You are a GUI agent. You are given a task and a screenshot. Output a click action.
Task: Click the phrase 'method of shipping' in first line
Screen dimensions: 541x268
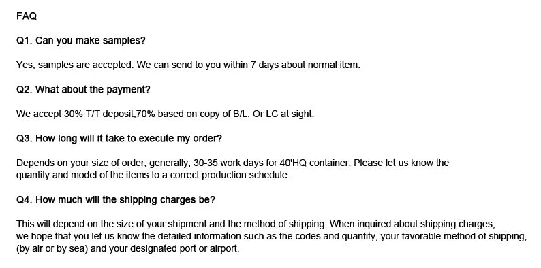click(x=284, y=224)
